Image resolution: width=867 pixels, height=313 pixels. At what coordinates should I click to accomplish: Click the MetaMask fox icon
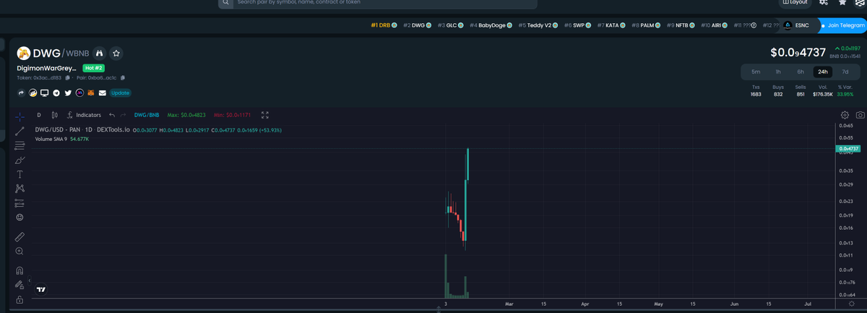point(91,93)
